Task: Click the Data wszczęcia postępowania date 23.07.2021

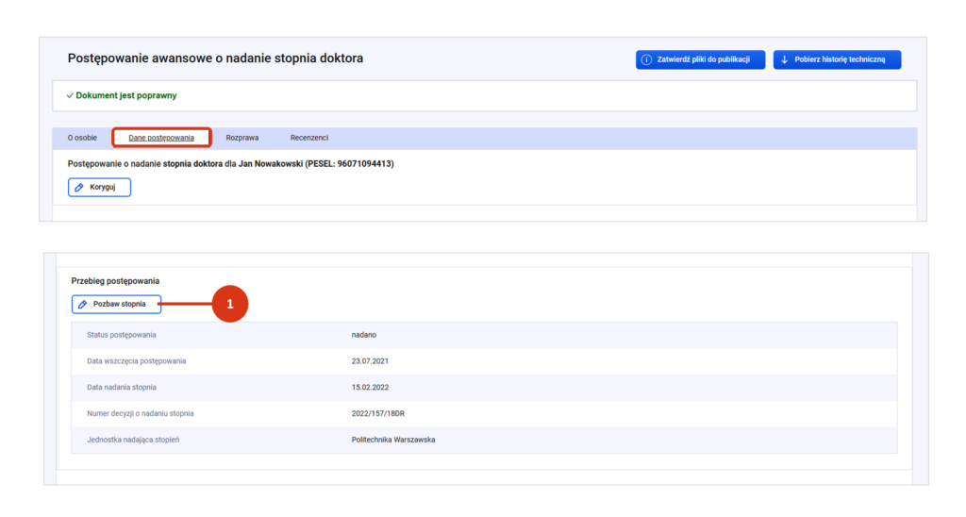Action: (x=370, y=361)
